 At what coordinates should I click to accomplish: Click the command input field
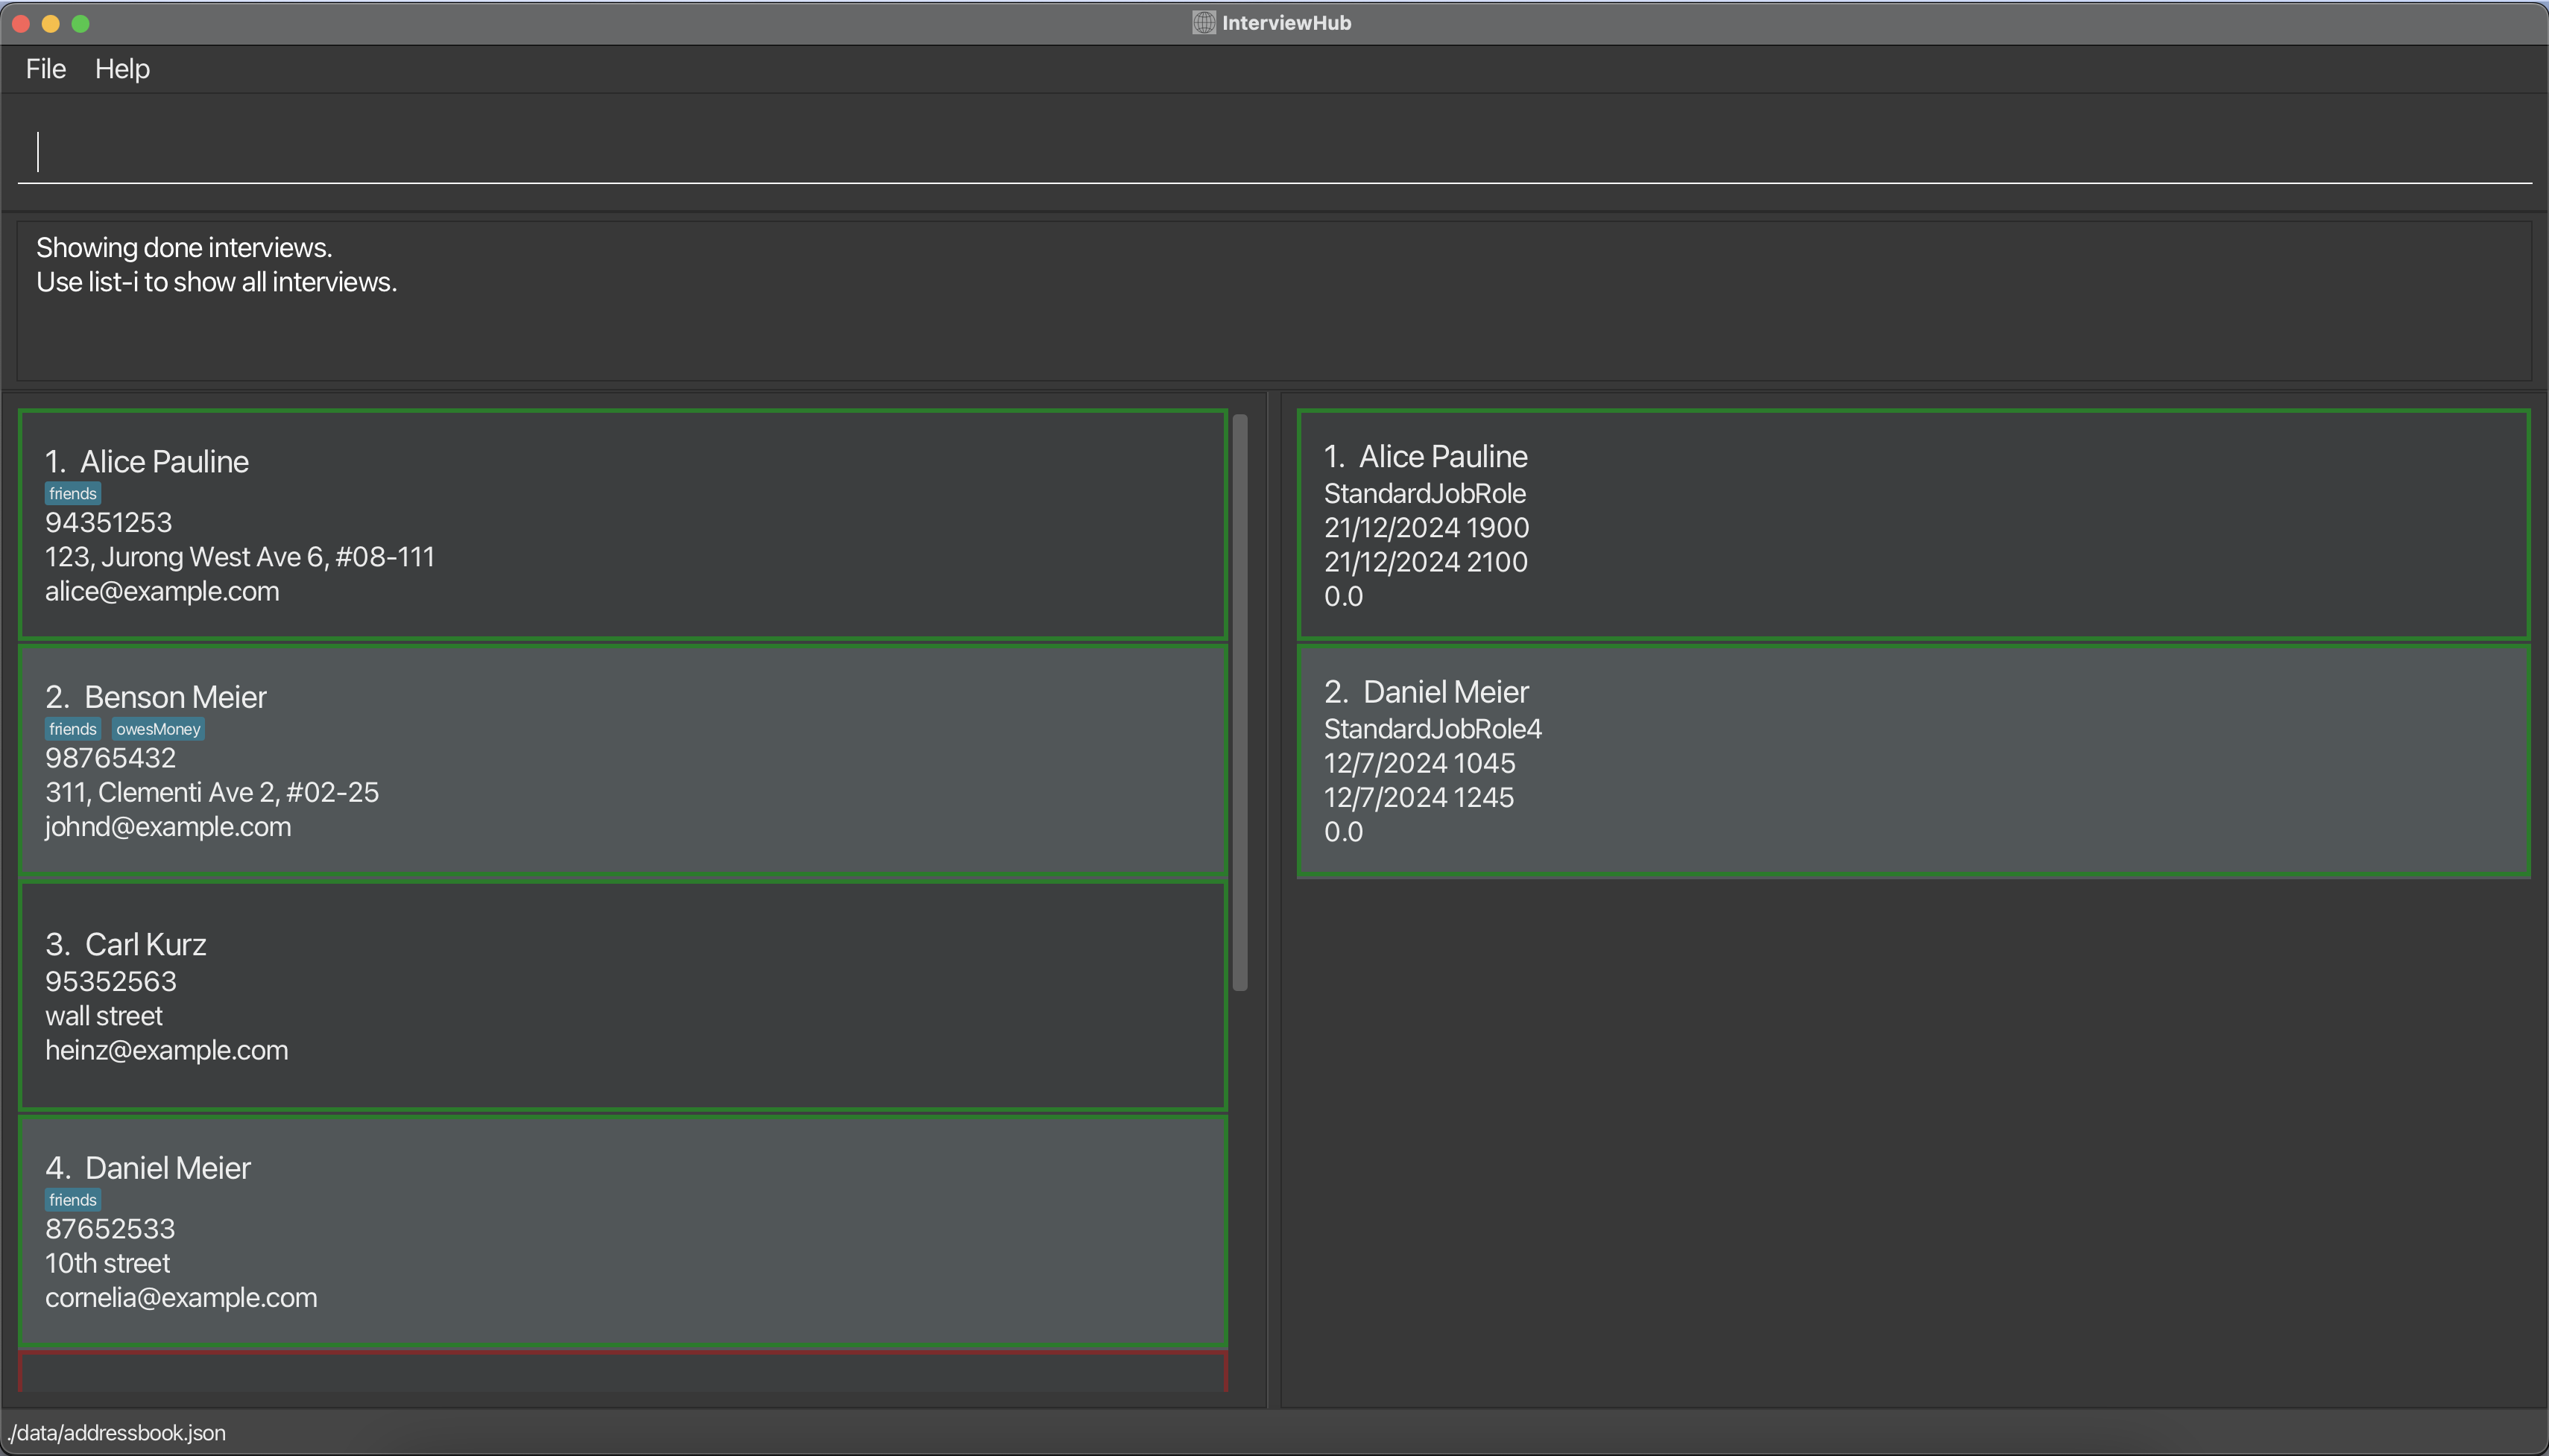1274,152
